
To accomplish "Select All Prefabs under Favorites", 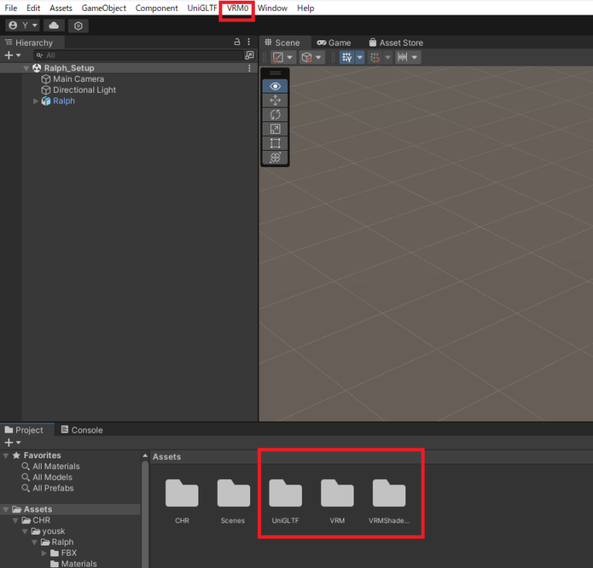I will point(53,488).
